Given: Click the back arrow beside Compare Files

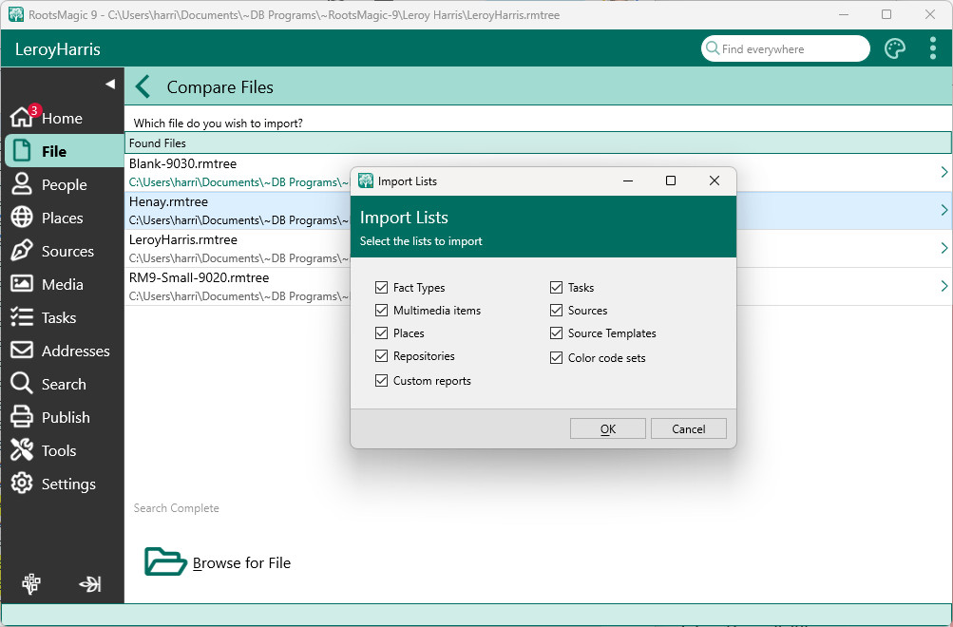Looking at the screenshot, I should (143, 87).
